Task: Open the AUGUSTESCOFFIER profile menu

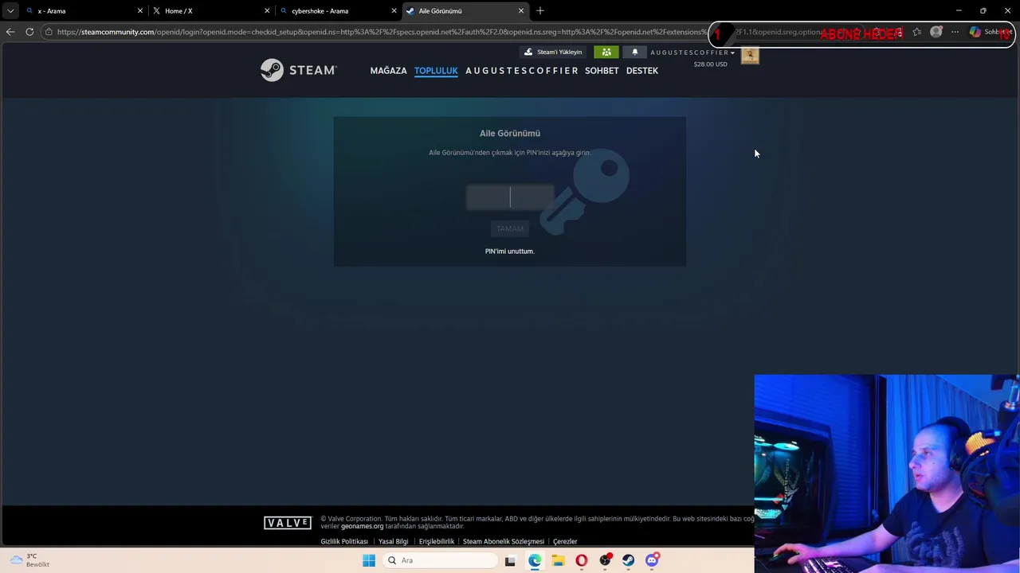Action: tap(522, 71)
